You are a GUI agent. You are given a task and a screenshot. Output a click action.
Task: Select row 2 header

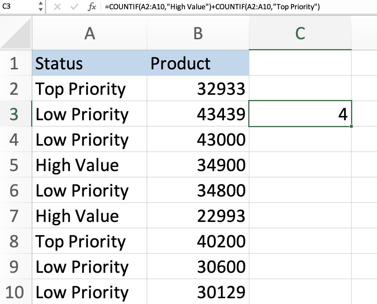tap(16, 88)
